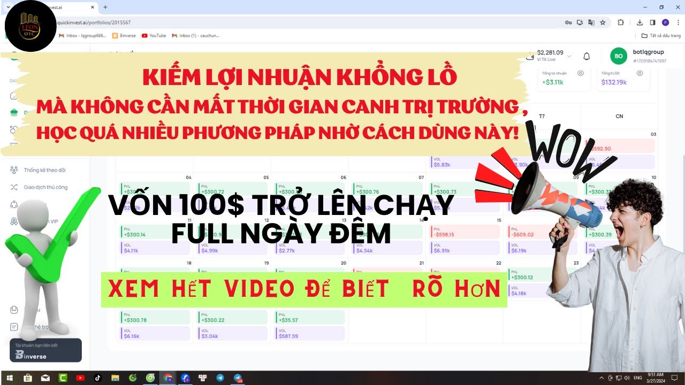This screenshot has width=685, height=385.
Task: Click the translate page icon in address bar
Action: (x=591, y=22)
